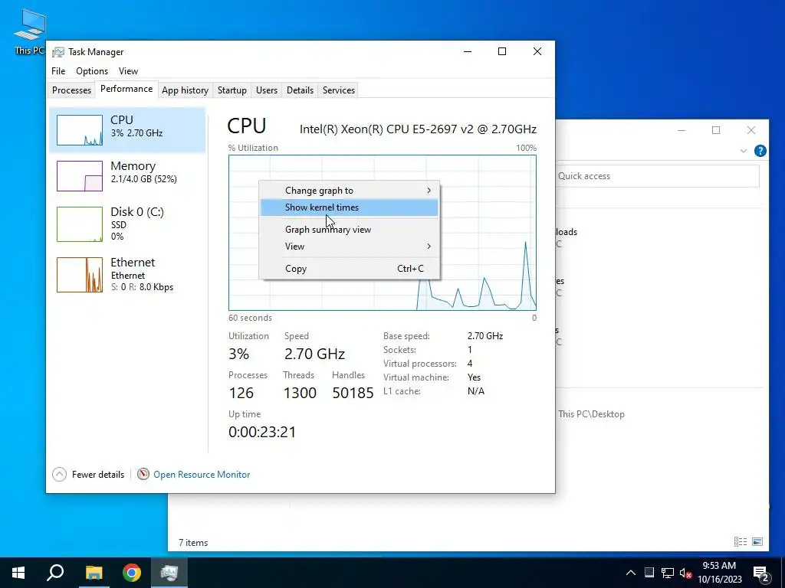The image size is (785, 588).
Task: Open the File menu in Task Manager
Action: (58, 71)
